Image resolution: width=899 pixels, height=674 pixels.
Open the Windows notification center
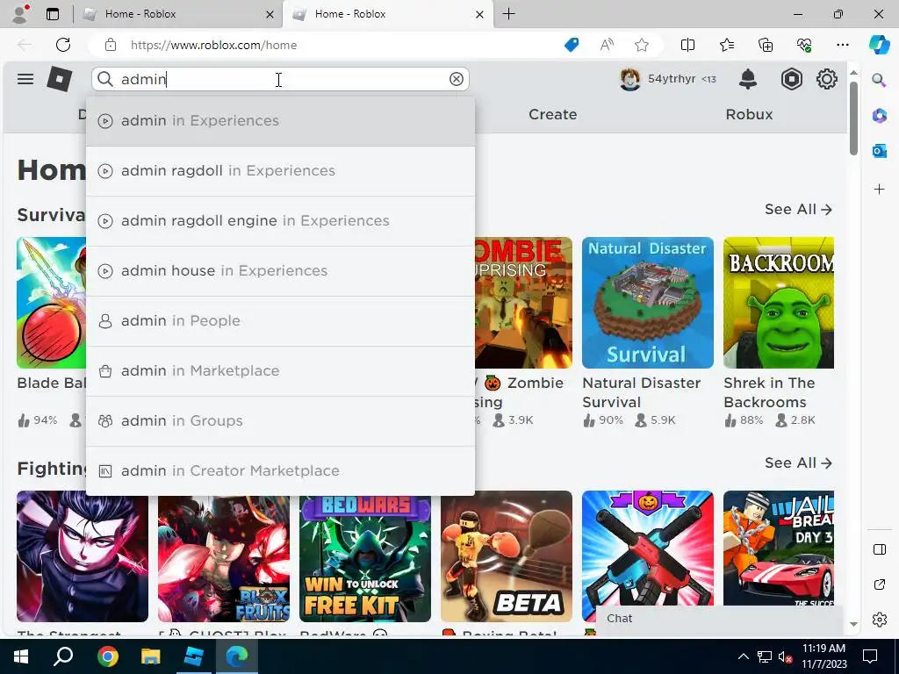pos(870,656)
